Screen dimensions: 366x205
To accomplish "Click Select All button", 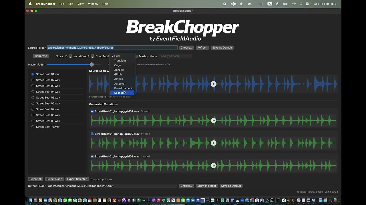I will [35, 179].
